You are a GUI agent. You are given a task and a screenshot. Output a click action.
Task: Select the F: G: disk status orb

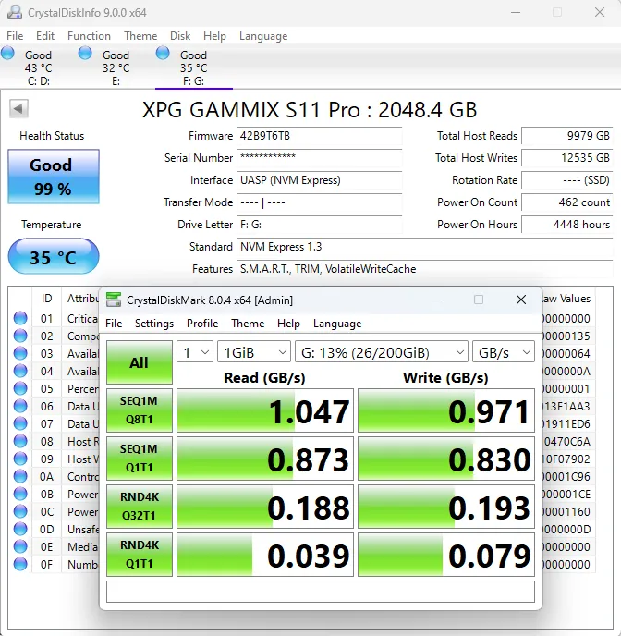click(164, 54)
